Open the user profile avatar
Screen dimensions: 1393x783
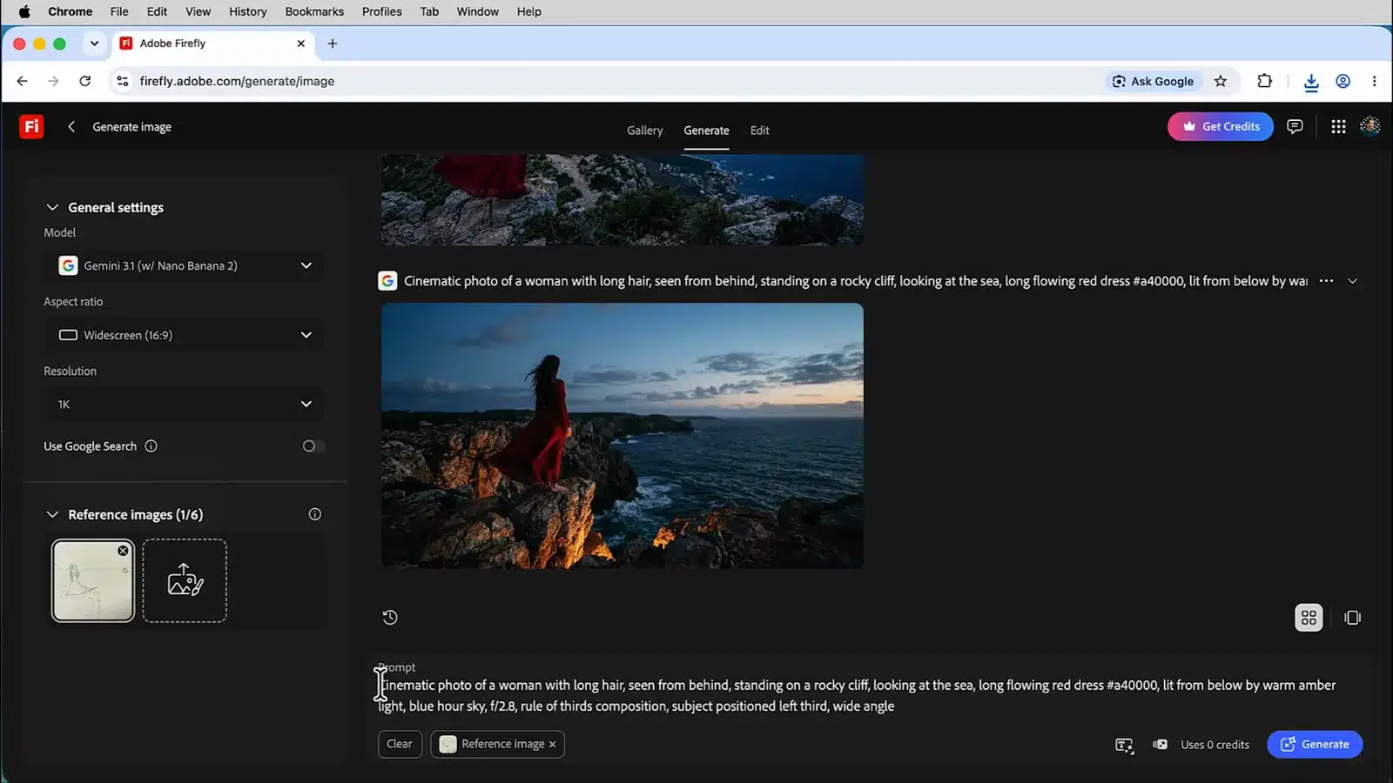(1370, 126)
